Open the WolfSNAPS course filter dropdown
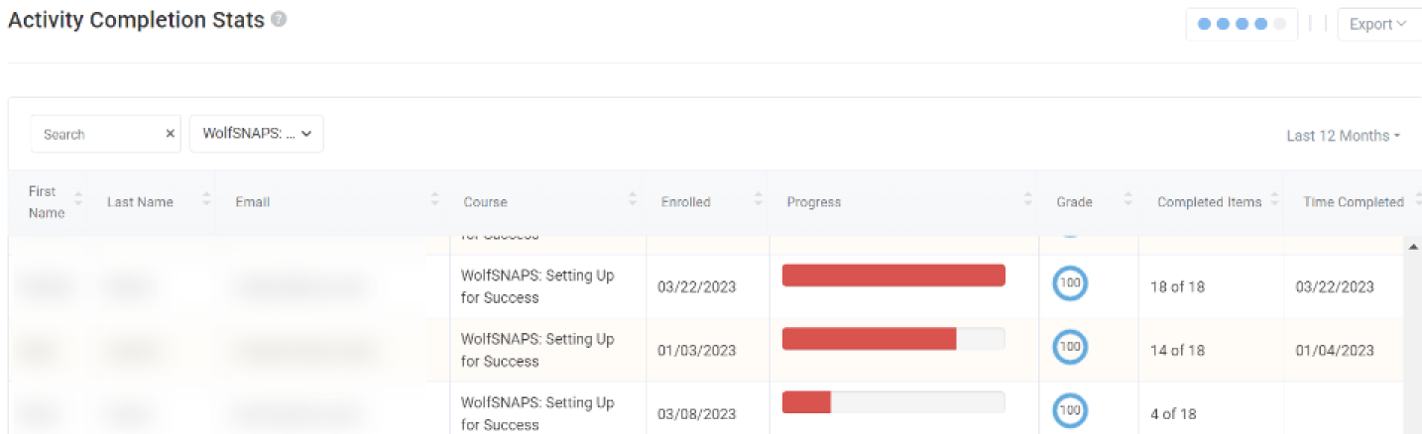 256,134
